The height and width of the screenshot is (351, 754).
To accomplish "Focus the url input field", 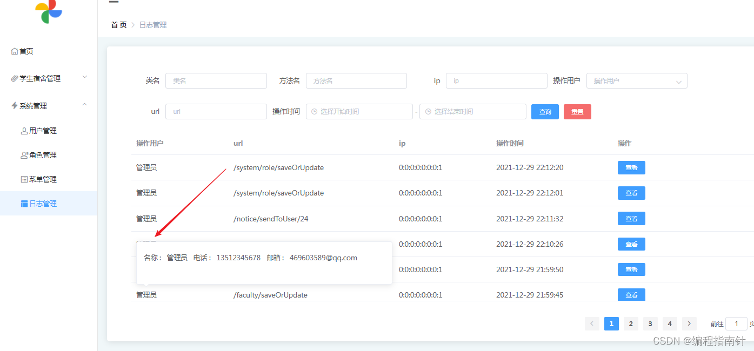I will point(216,112).
